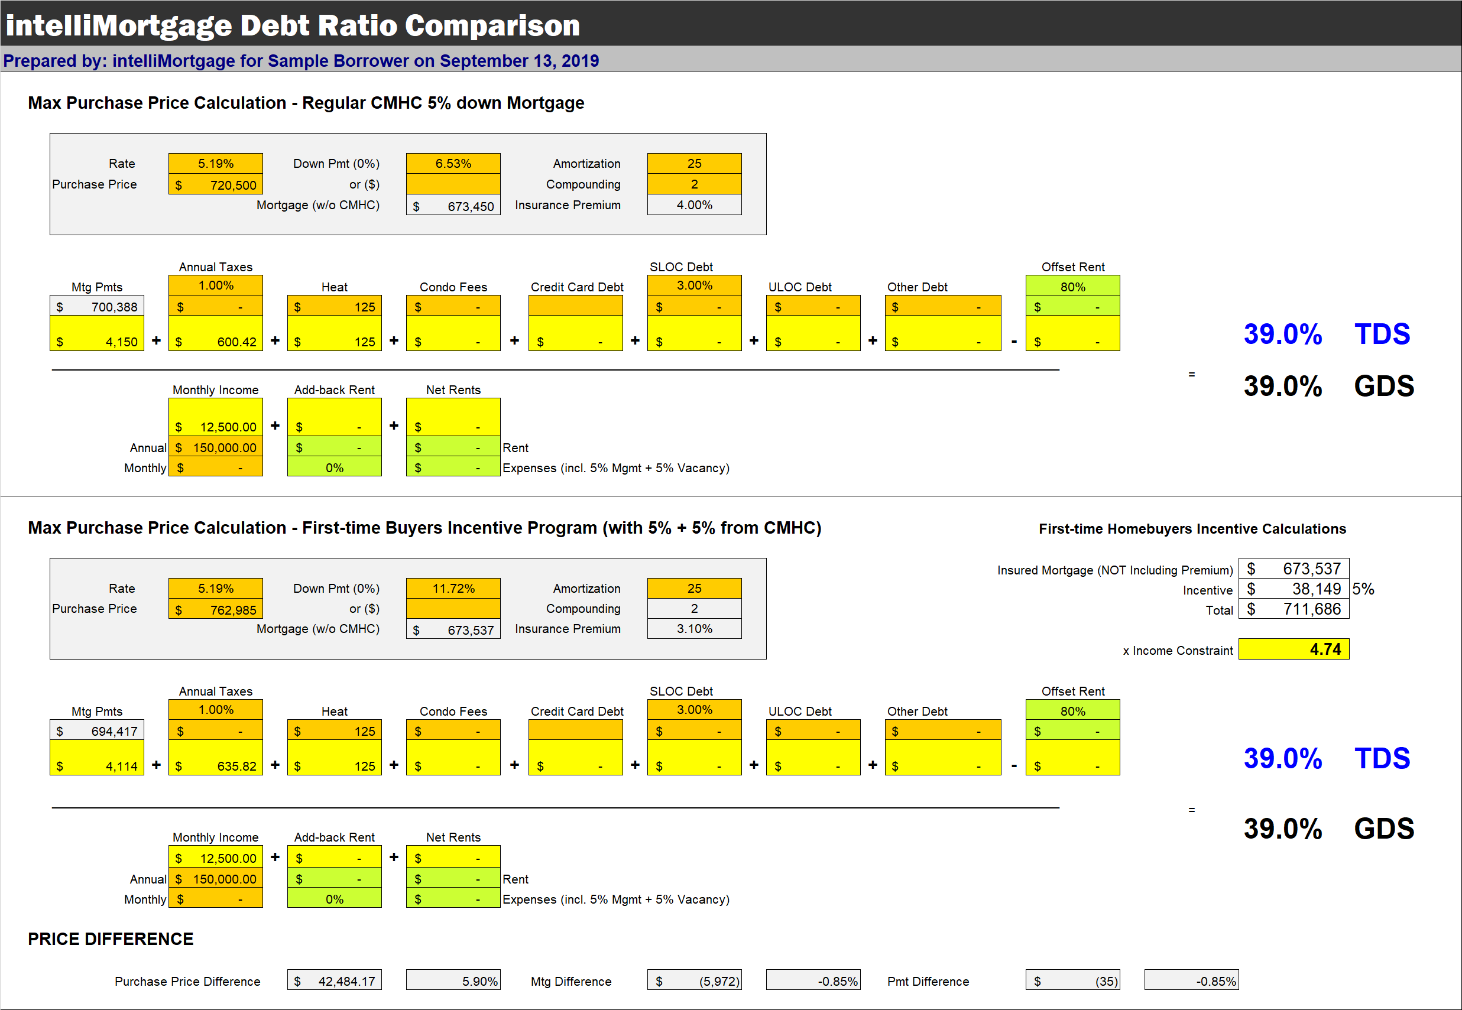Screen dimensions: 1462x1010
Task: Select the 'Pmt Difference' label
Action: coord(928,981)
